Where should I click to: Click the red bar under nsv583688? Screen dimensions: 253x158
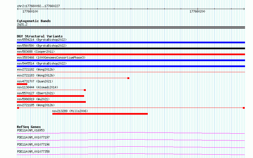coord(131,54)
